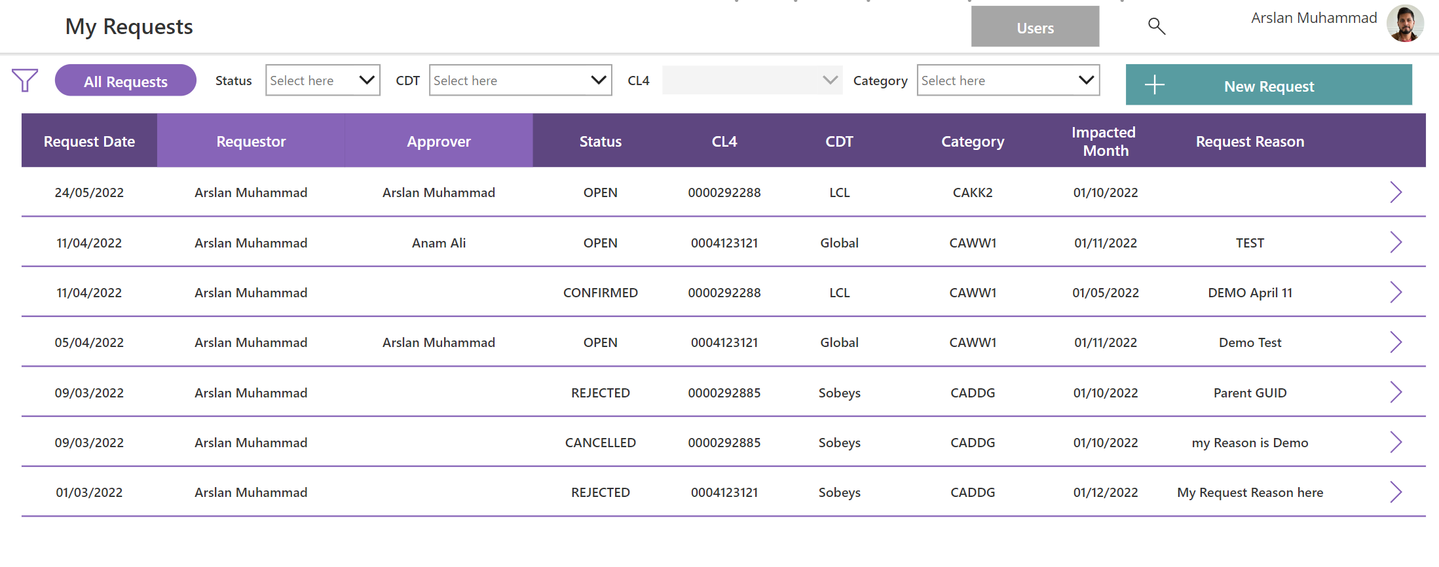Click Parent GUID reason text

[1250, 392]
